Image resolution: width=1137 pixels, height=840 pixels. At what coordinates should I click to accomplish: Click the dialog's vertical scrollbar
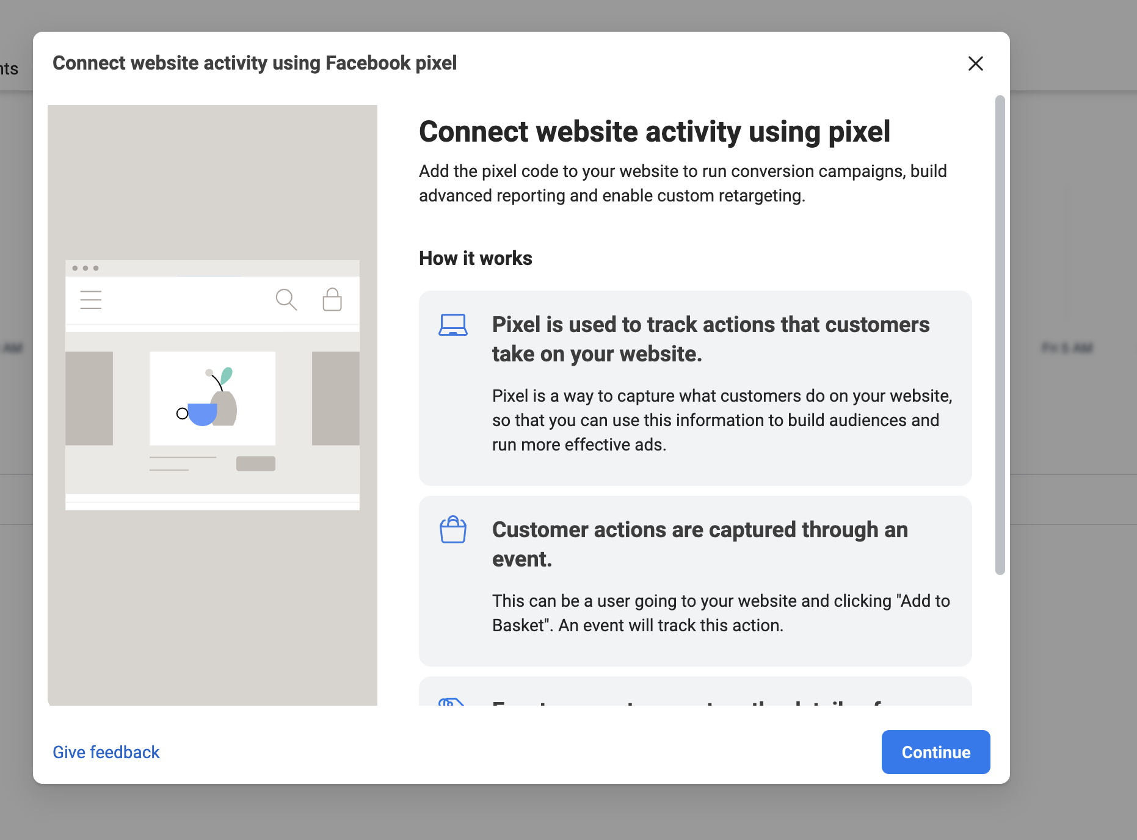pyautogui.click(x=1000, y=335)
